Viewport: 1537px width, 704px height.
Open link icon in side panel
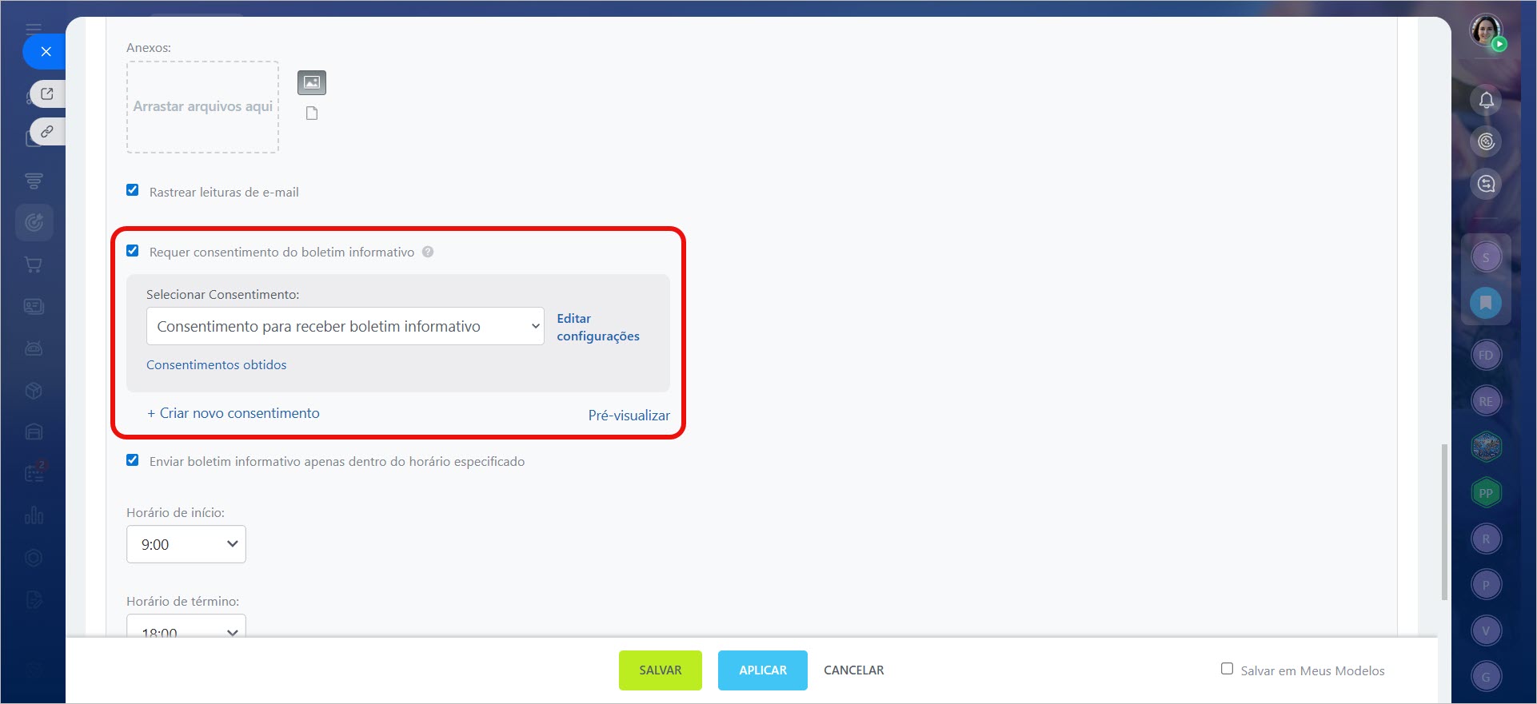47,131
